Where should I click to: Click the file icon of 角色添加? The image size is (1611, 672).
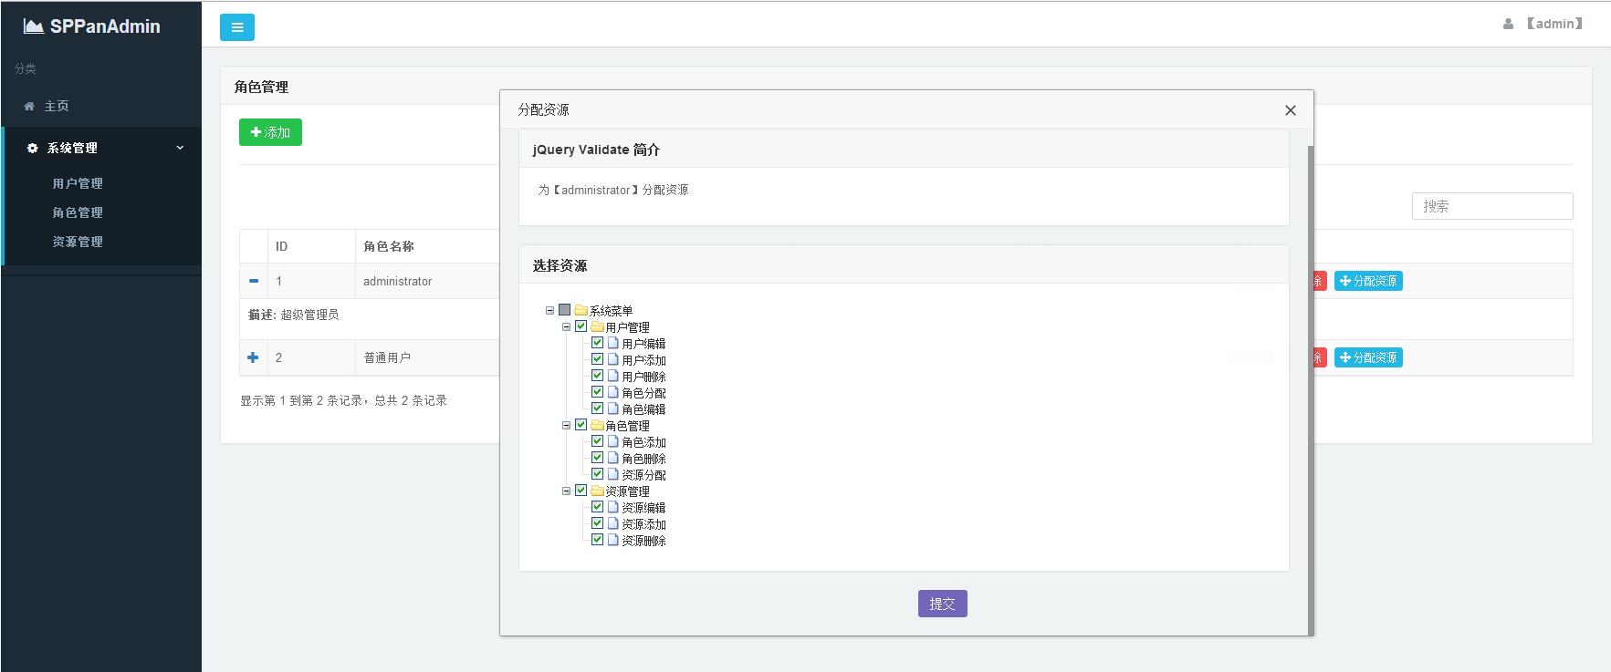(613, 441)
